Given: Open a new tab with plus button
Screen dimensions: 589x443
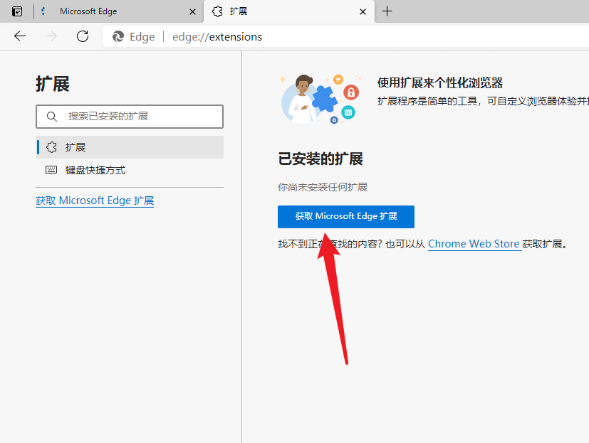Looking at the screenshot, I should [x=387, y=11].
